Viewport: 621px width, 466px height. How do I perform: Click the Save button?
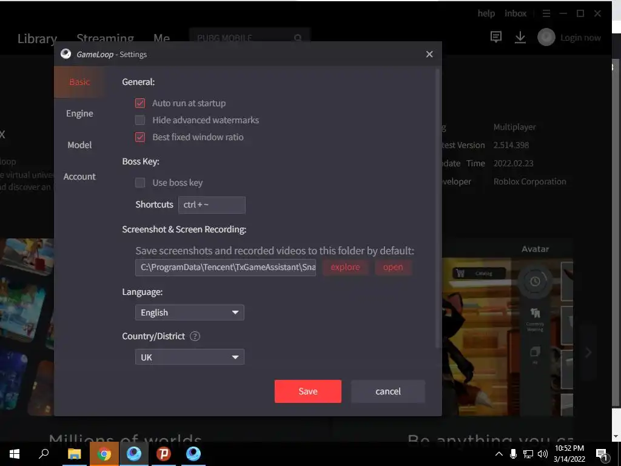click(x=307, y=391)
